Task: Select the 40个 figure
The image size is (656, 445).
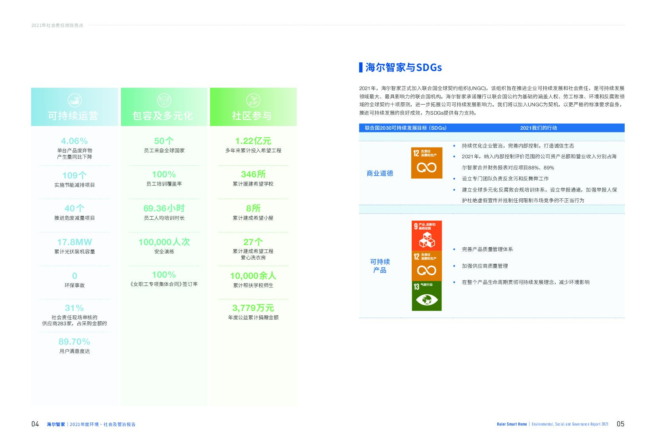Action: click(75, 208)
